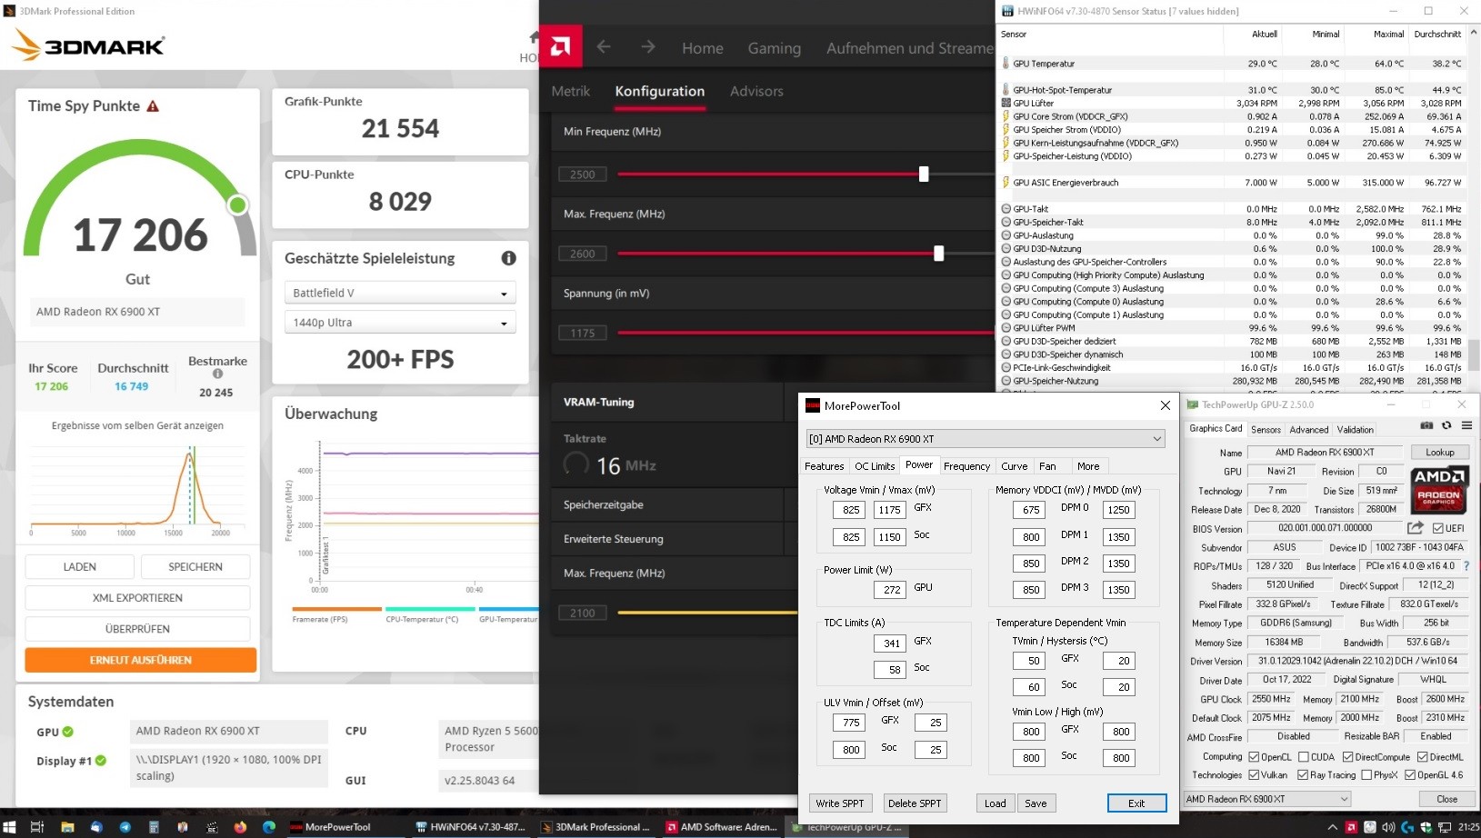This screenshot has height=838, width=1481.
Task: Toggle the Vulkan checkbox
Action: pyautogui.click(x=1254, y=775)
